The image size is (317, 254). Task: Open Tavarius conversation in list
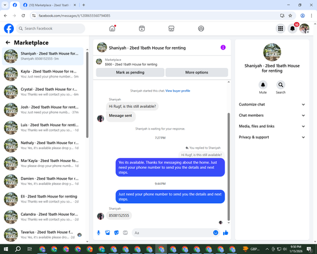pos(43,234)
